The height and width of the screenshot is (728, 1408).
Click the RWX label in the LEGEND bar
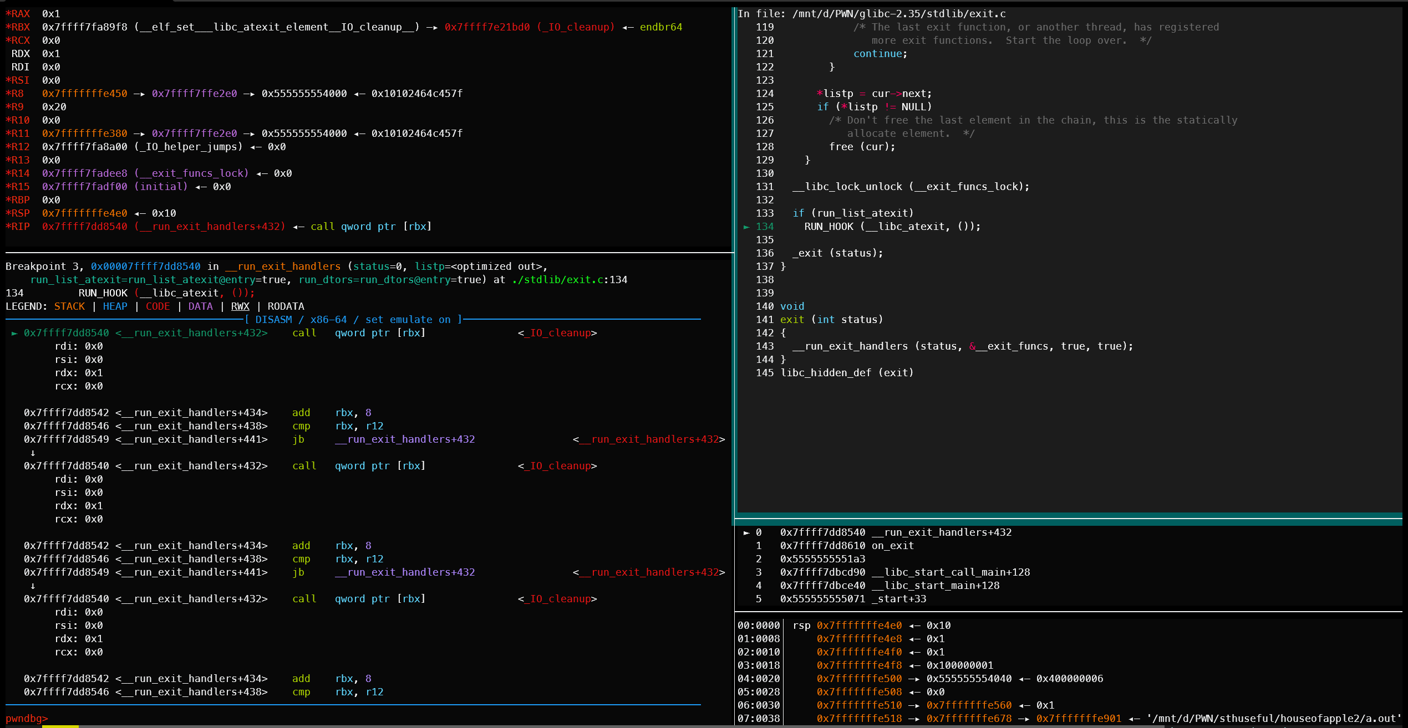[240, 306]
